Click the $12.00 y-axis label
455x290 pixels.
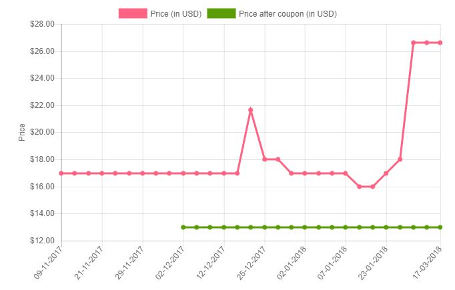coord(42,241)
